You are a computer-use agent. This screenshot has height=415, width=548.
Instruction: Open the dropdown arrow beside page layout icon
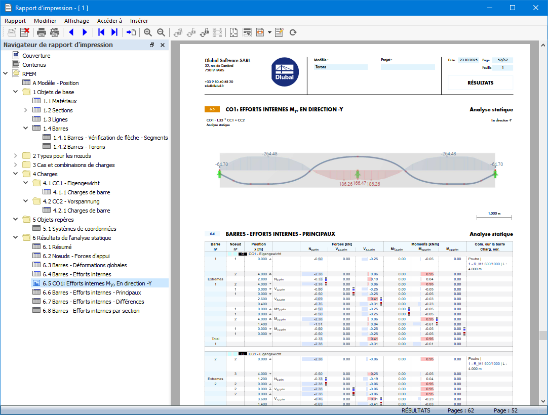point(269,32)
